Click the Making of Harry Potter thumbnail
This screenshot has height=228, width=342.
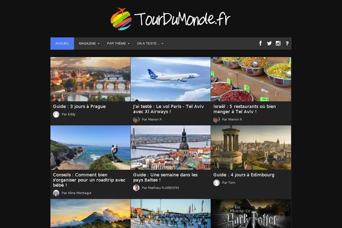click(251, 213)
